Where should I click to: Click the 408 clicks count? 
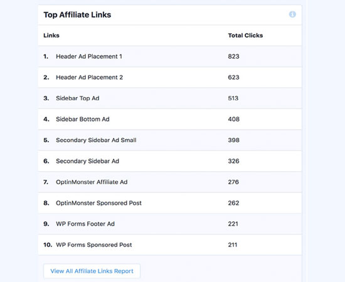coord(234,119)
